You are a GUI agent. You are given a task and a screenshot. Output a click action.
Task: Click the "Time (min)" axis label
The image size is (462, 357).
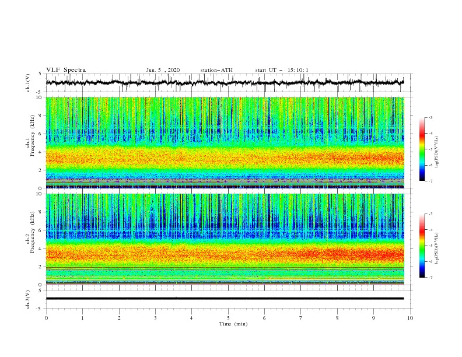coord(233,324)
